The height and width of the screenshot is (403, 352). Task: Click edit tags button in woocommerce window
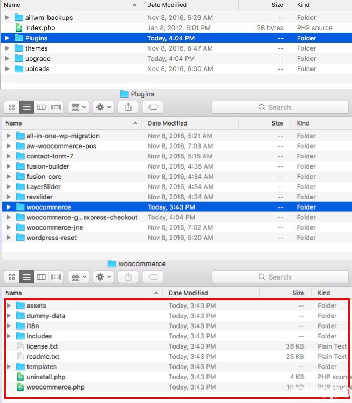click(x=153, y=277)
